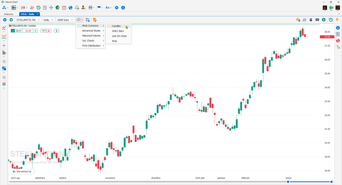
Task: Click the SL stop loss button
Action: pos(49,31)
